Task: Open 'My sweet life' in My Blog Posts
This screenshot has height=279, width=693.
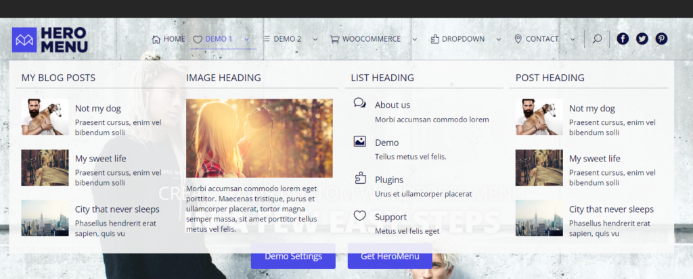Action: [x=100, y=159]
